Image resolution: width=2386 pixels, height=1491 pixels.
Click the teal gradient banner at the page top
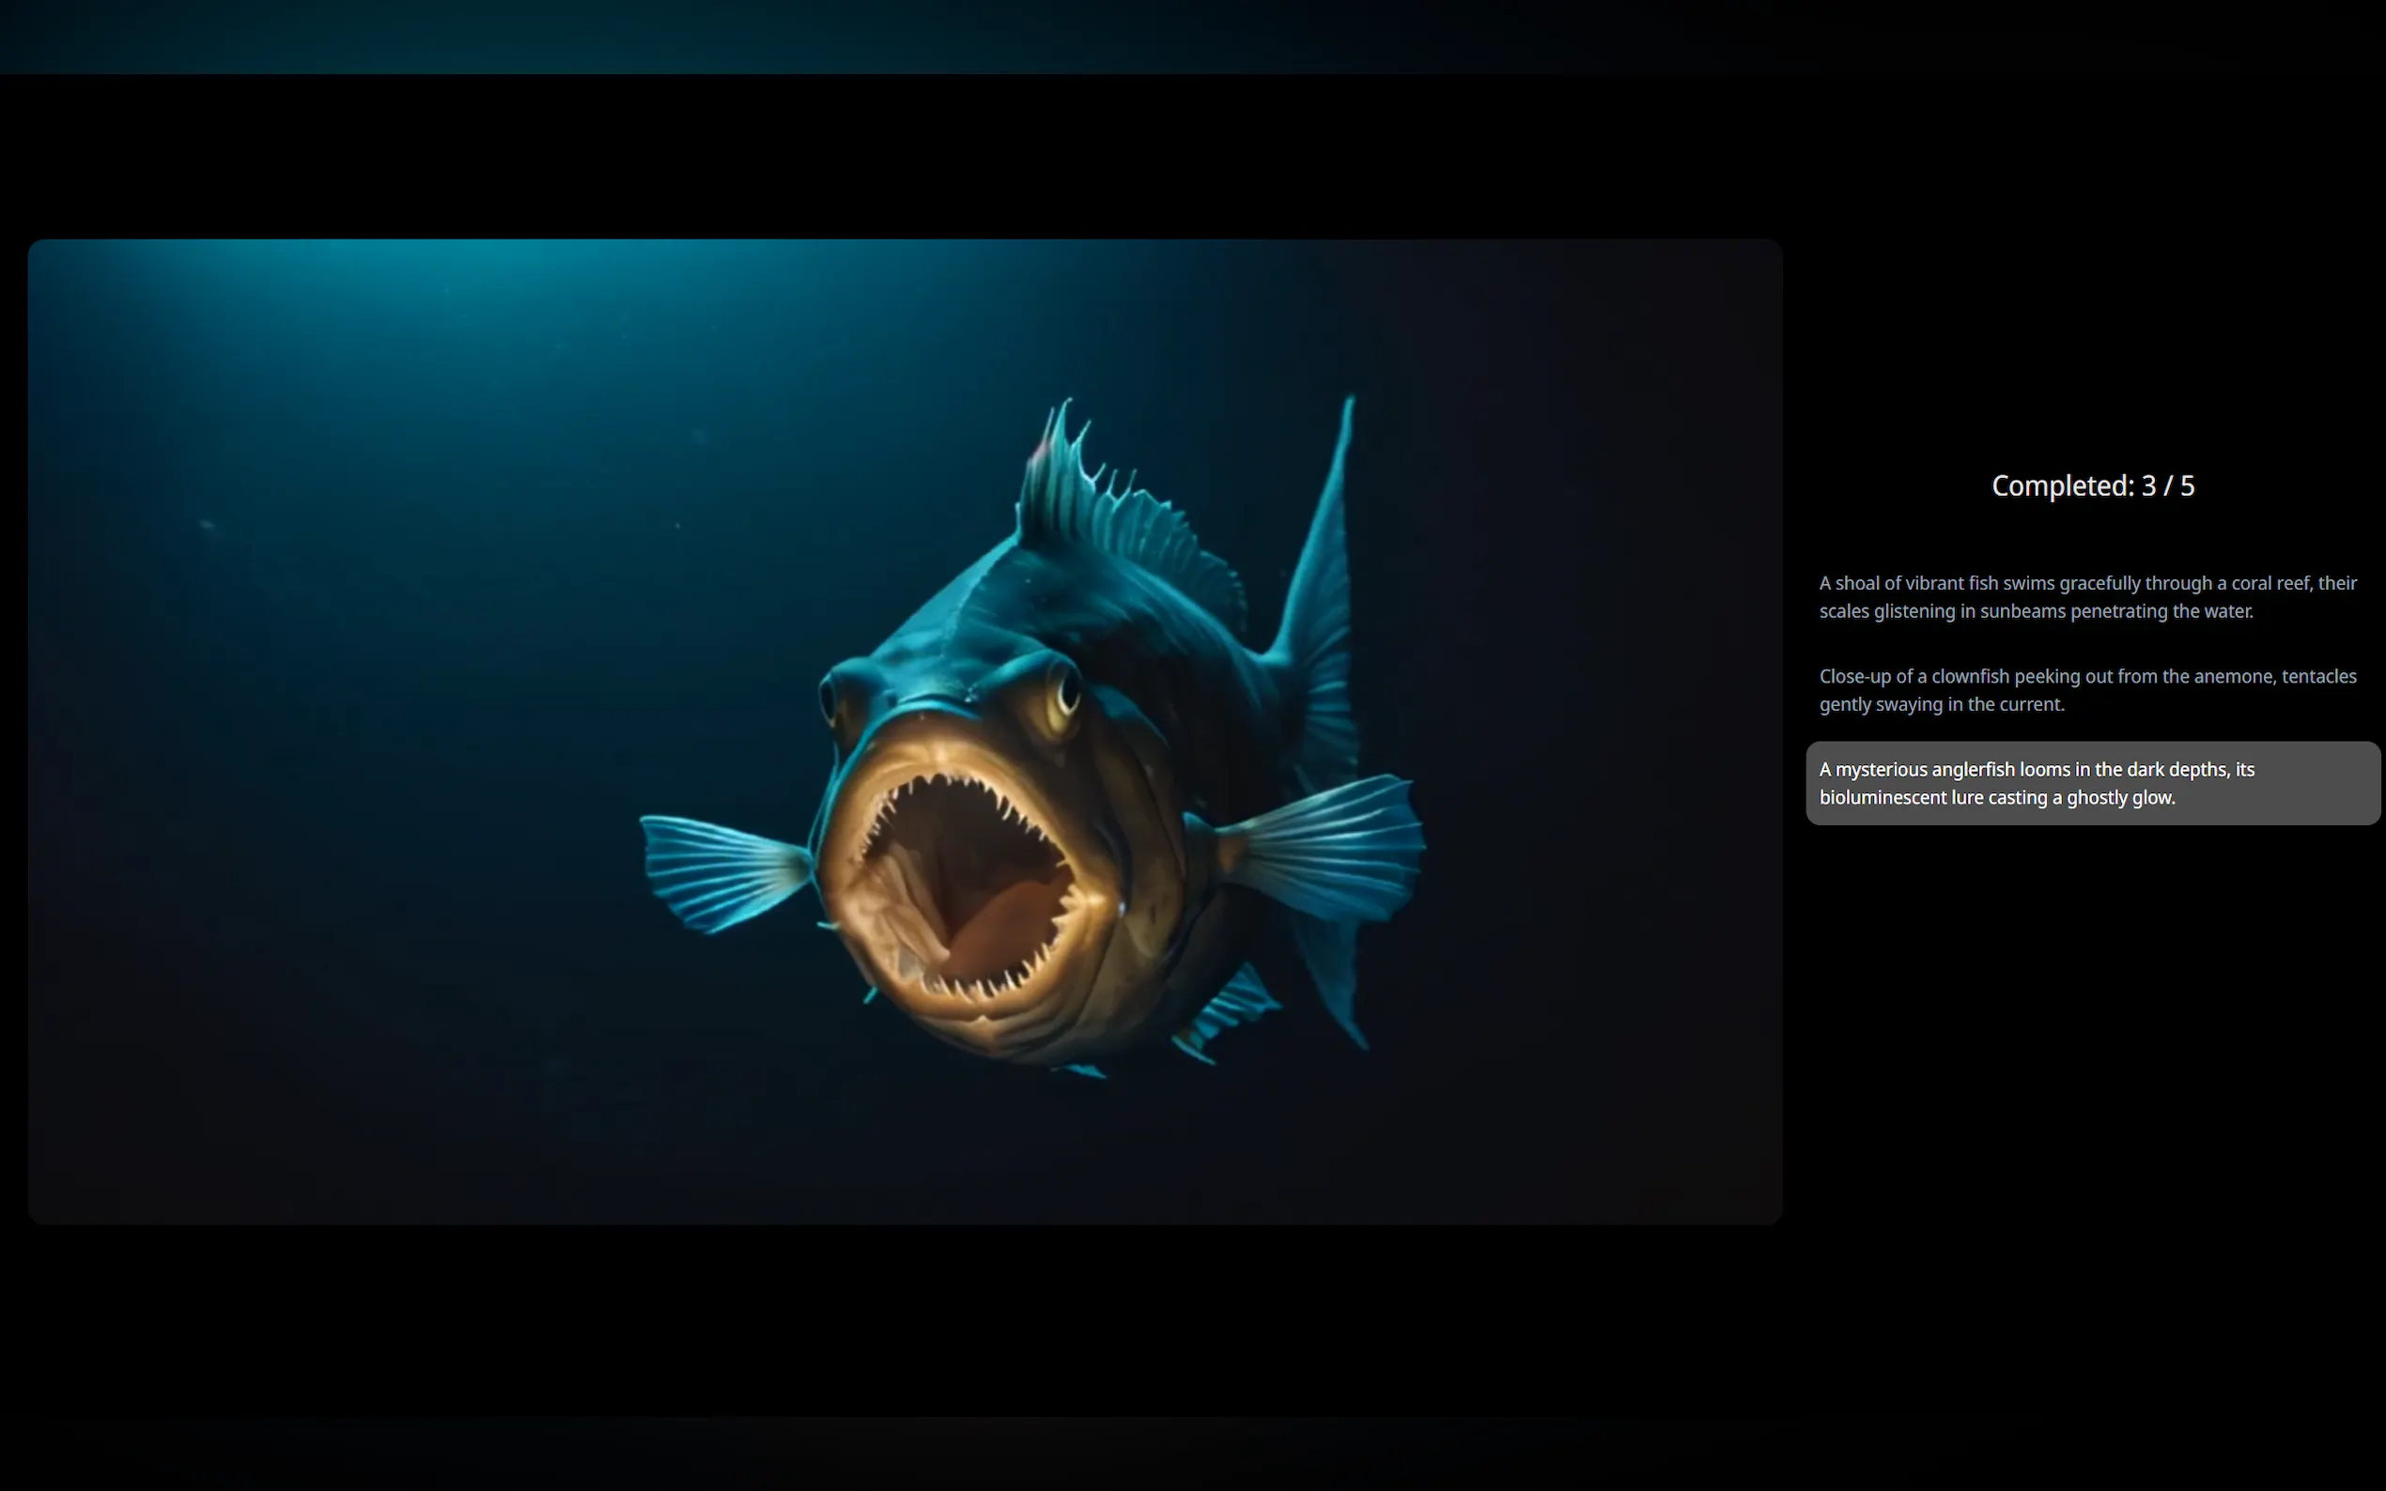tap(592, 36)
